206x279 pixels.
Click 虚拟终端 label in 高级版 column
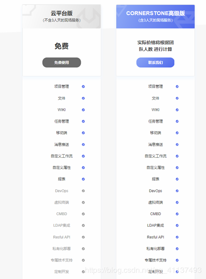point(155,202)
